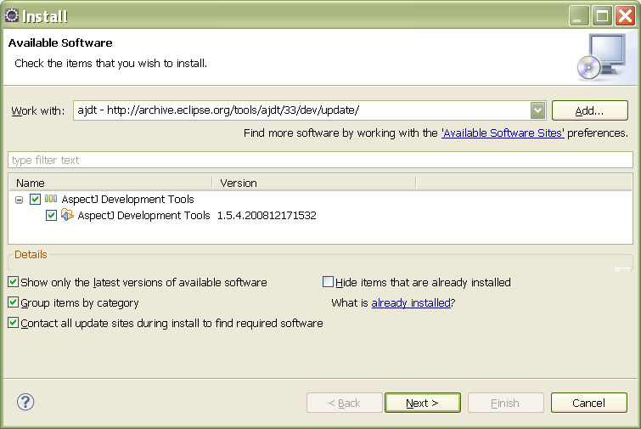Screen dimensions: 641x429
Task: Click the Next > button
Action: (423, 403)
